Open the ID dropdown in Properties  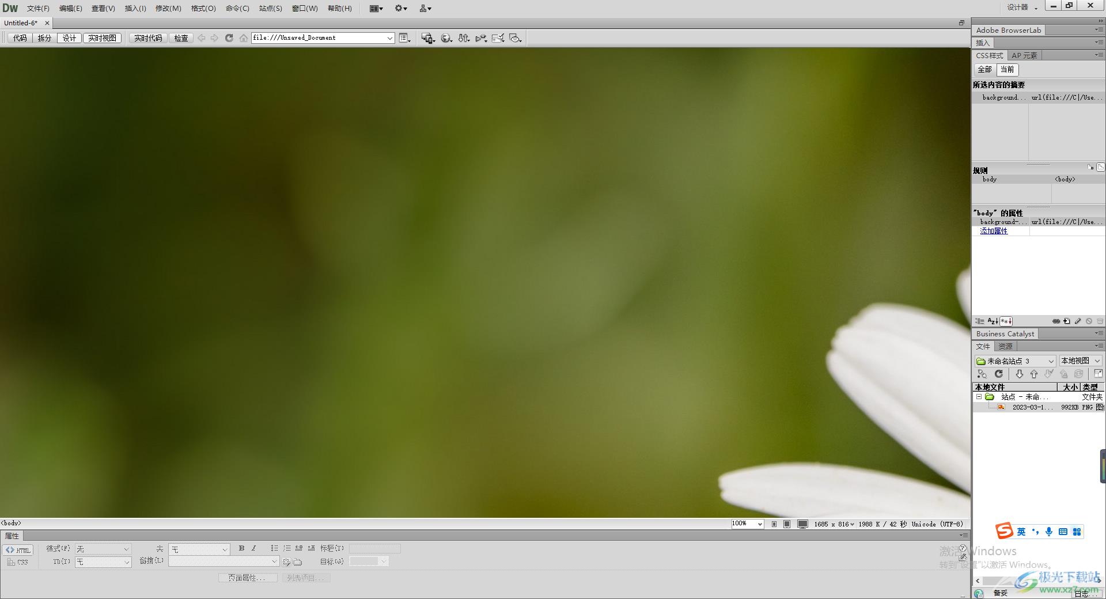click(x=104, y=562)
